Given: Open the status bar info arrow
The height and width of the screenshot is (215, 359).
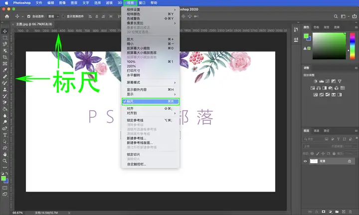Looking at the screenshot, I should click(69, 213).
